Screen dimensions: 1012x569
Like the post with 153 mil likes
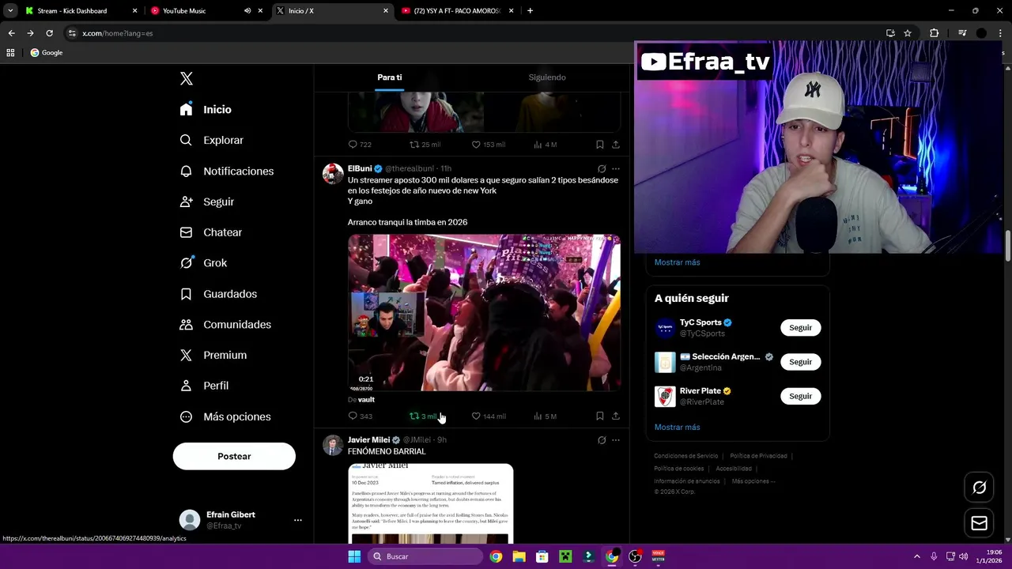point(476,145)
